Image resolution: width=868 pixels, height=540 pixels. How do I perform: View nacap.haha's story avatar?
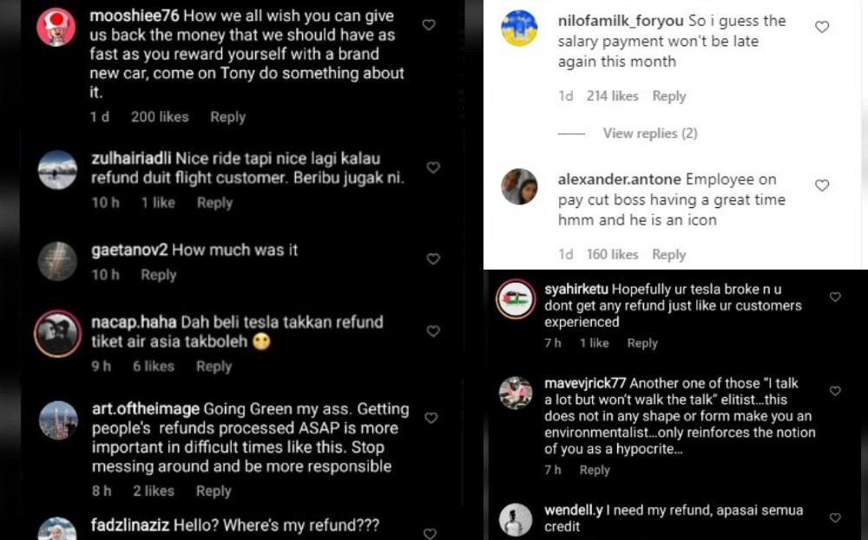58,333
